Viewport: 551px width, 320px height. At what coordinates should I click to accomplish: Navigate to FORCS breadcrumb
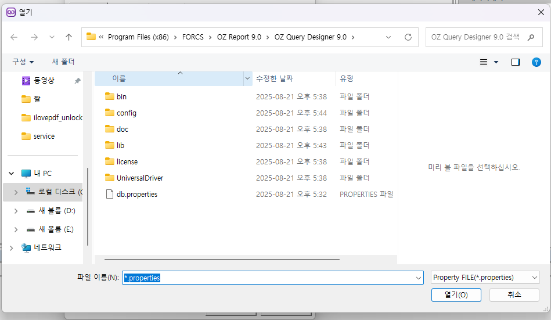coord(193,37)
